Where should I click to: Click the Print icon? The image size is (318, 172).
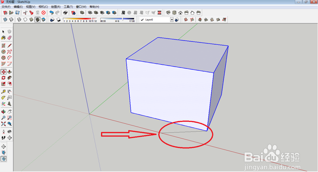(65, 13)
